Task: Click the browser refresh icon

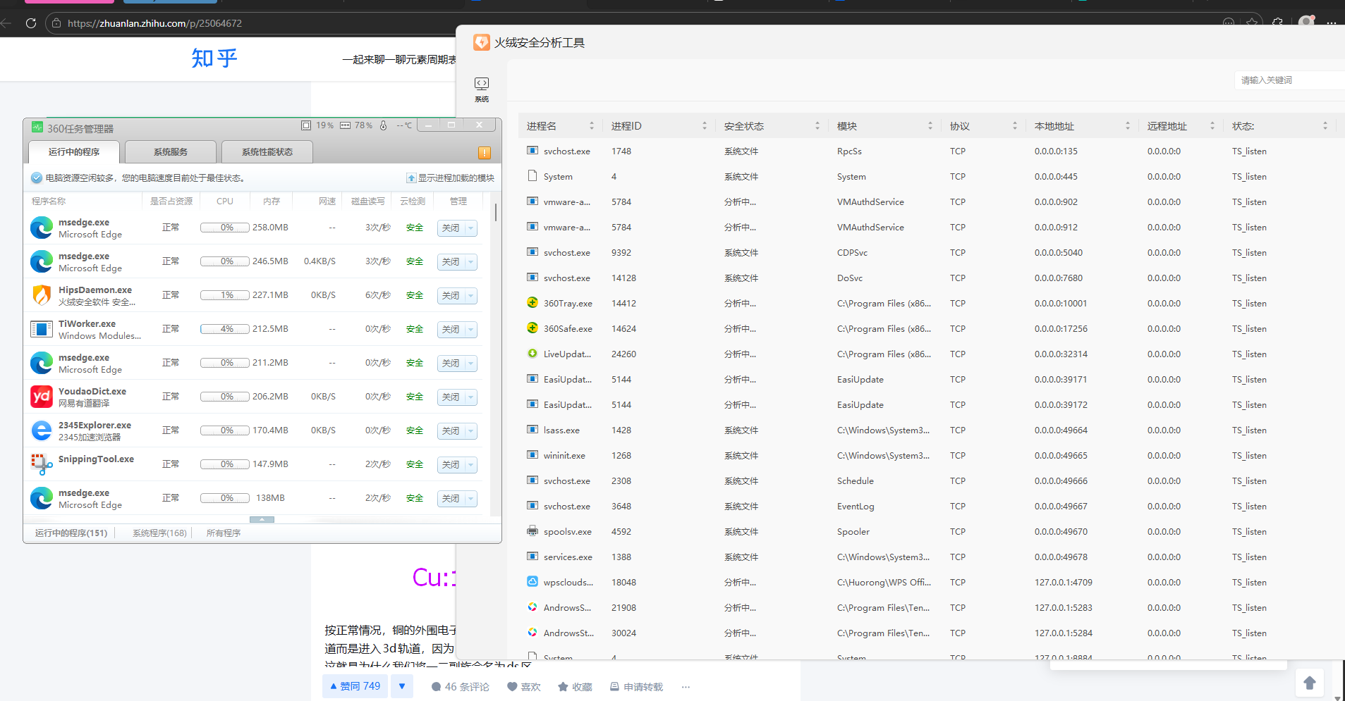Action: [31, 23]
